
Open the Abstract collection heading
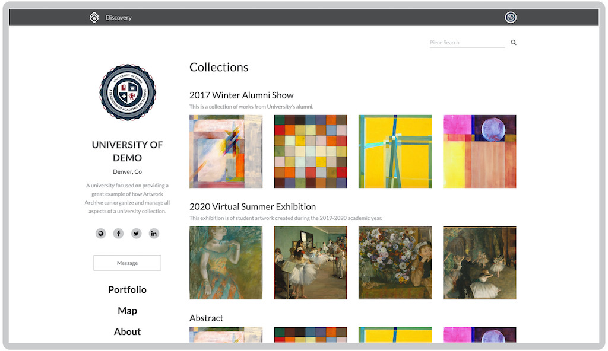[206, 318]
